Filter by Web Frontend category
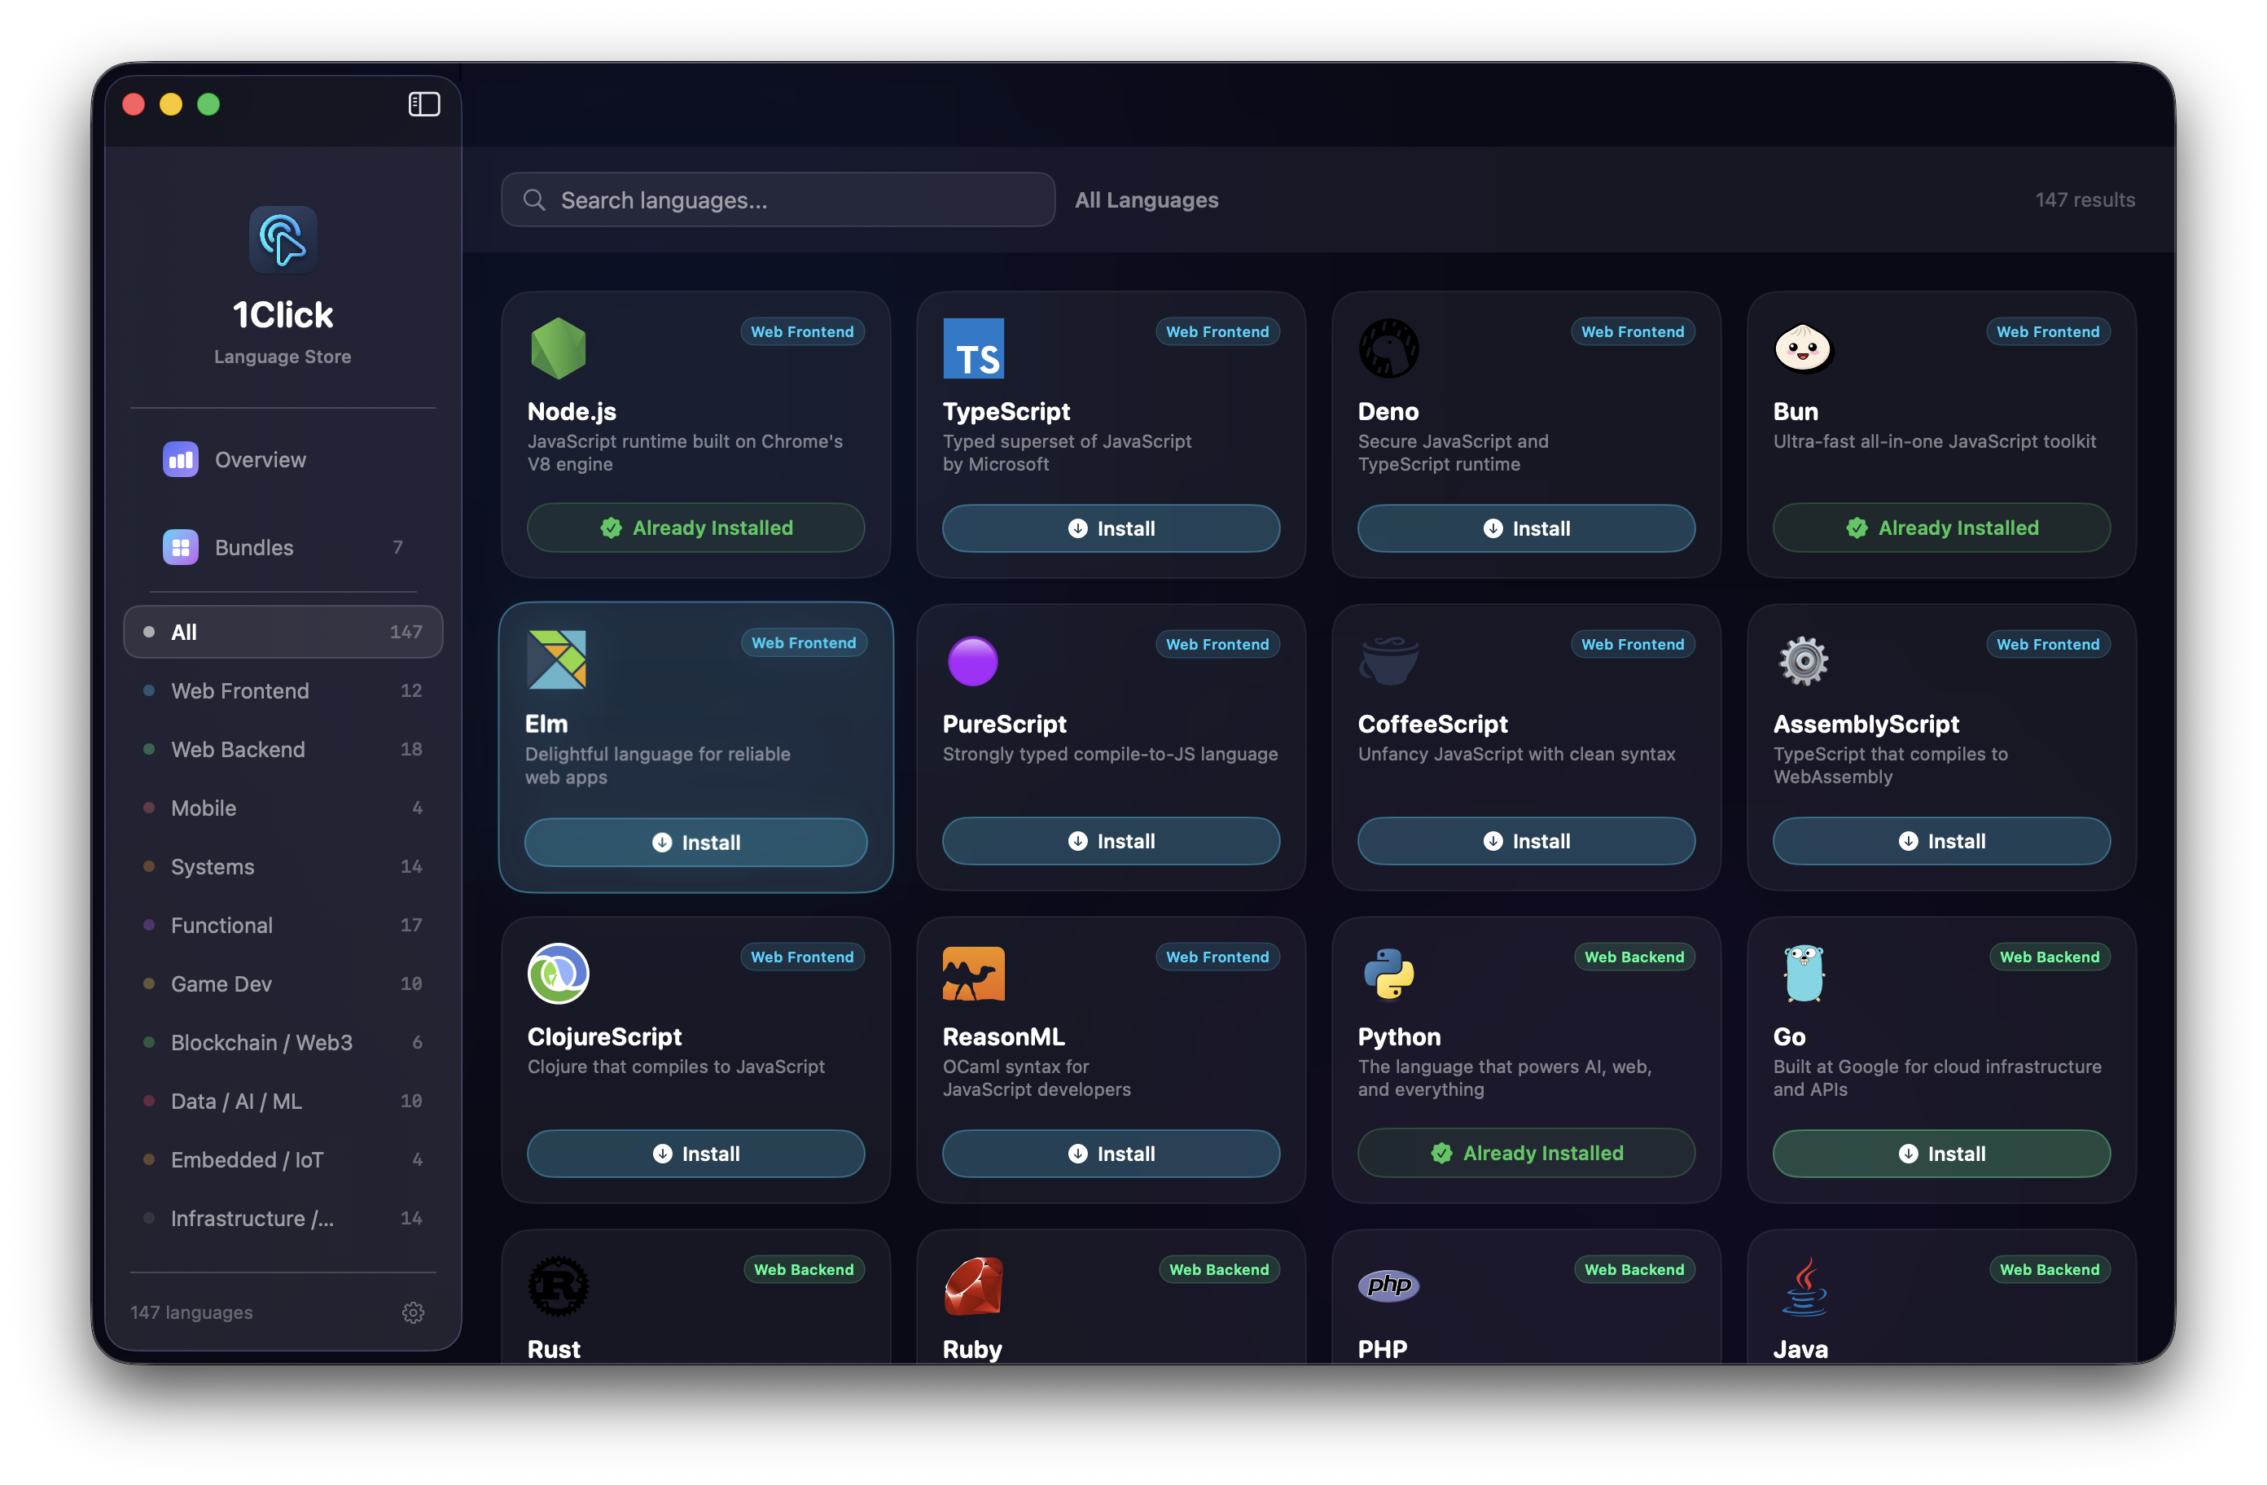The image size is (2267, 1485). click(x=283, y=690)
